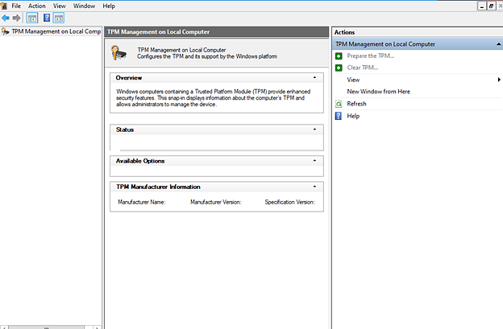Collapse the Actions pane TPM Management header
The image size is (503, 329).
(x=499, y=44)
